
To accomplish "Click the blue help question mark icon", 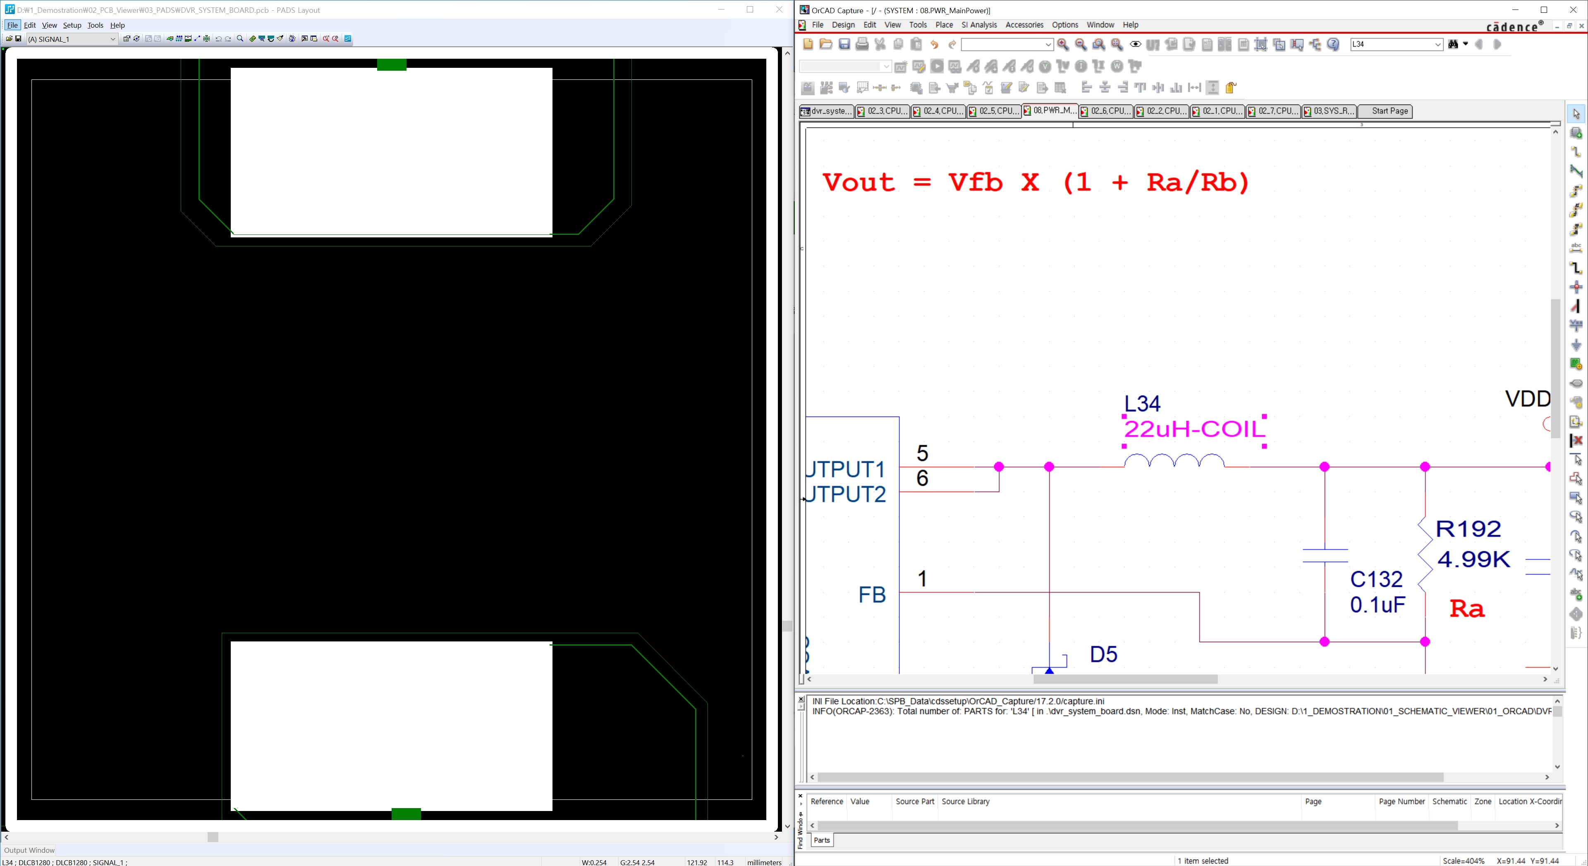I will [x=1333, y=44].
